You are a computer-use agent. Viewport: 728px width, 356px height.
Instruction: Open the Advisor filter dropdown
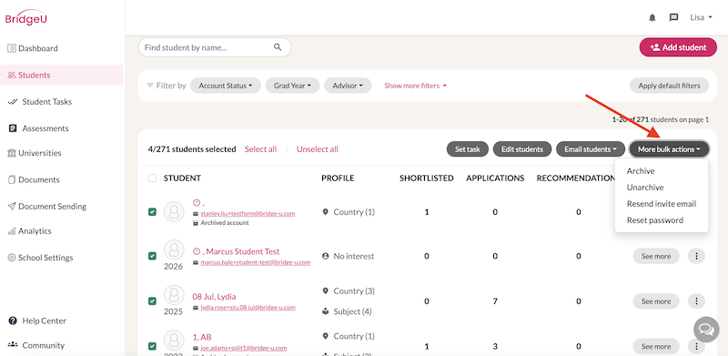(348, 86)
